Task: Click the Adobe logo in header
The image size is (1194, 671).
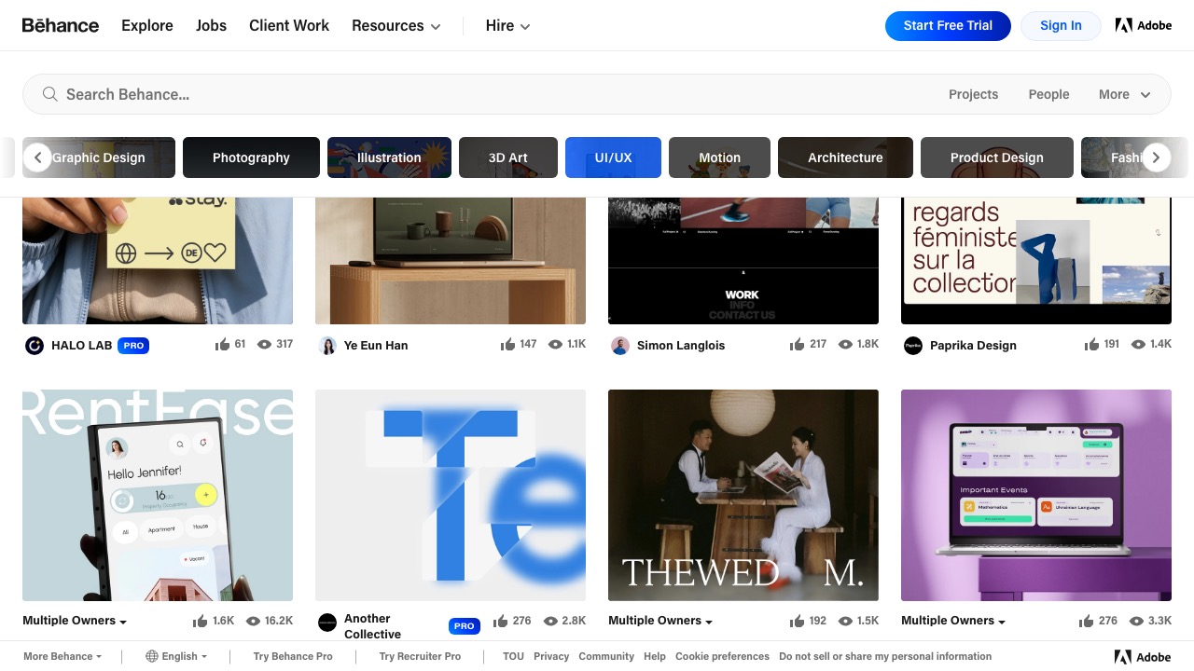Action: tap(1144, 25)
